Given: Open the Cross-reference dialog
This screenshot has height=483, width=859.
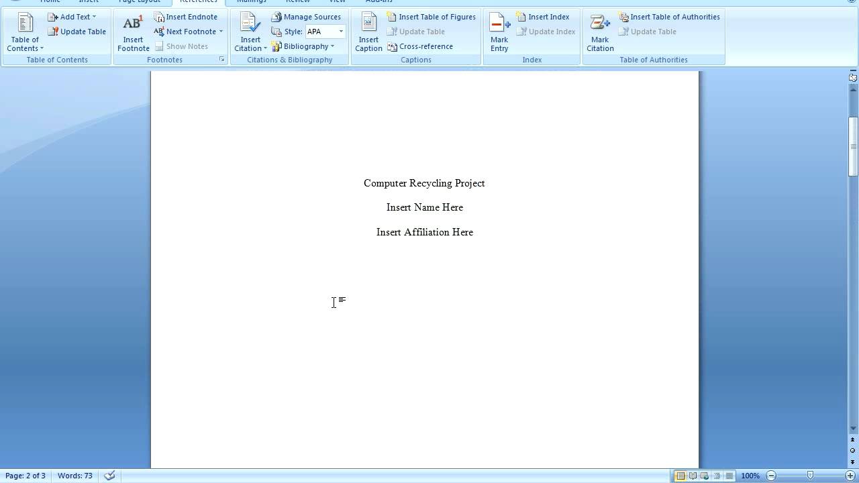Looking at the screenshot, I should tap(420, 46).
